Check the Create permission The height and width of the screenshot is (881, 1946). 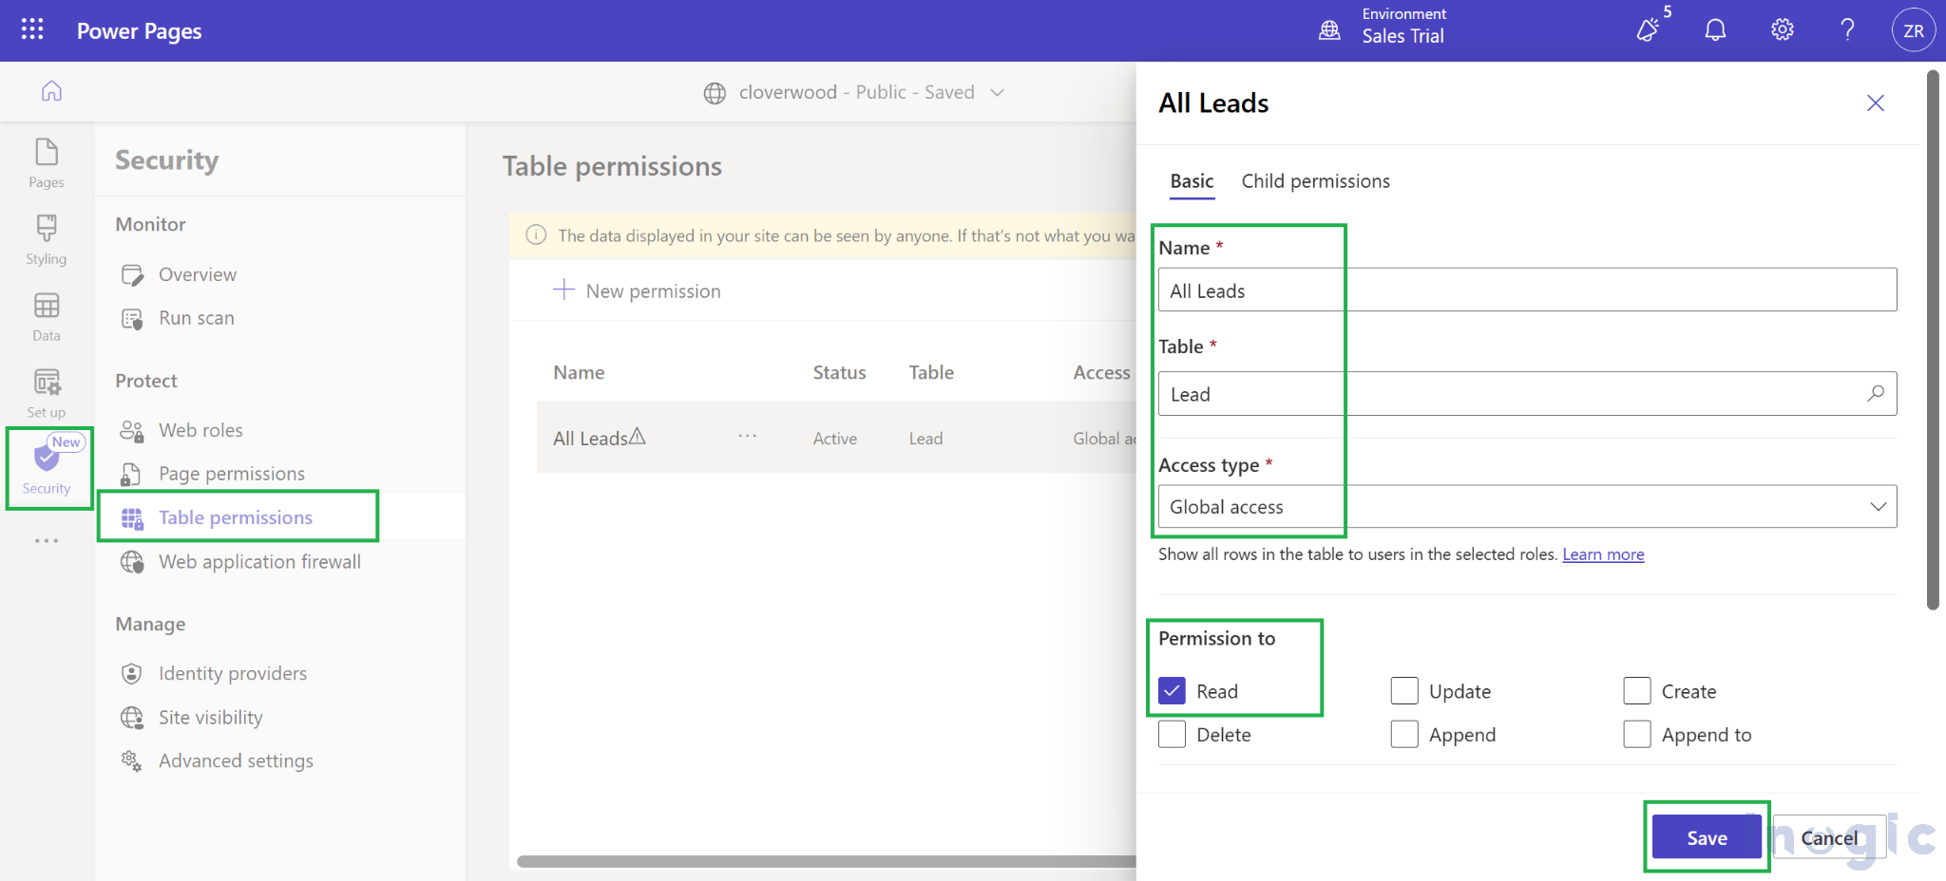[x=1636, y=690]
